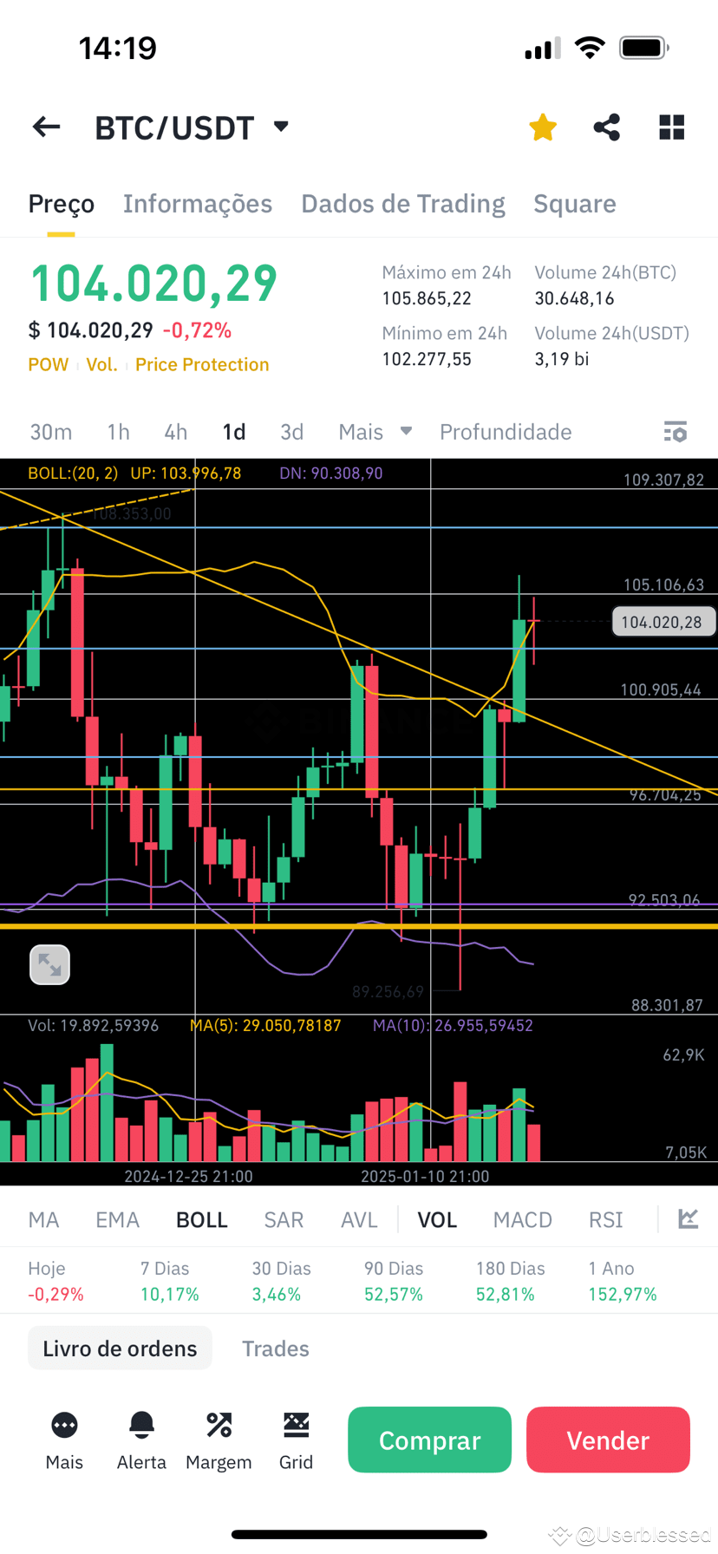718x1554 pixels.
Task: Tap the share icon
Action: (607, 127)
